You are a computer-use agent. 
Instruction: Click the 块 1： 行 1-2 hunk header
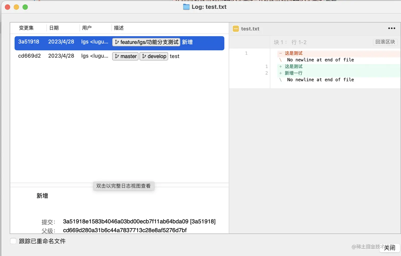(290, 42)
